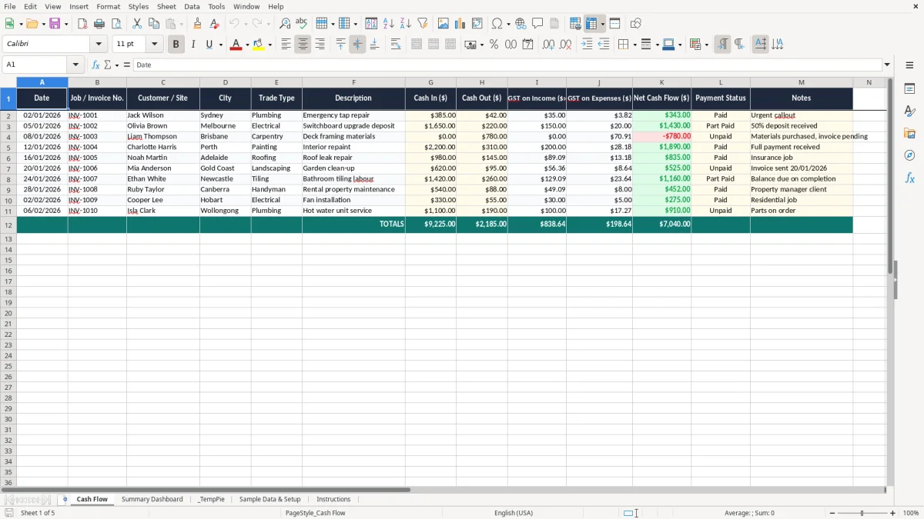Toggle Align Top
Screen dimensions: 924x519
pyautogui.click(x=340, y=45)
